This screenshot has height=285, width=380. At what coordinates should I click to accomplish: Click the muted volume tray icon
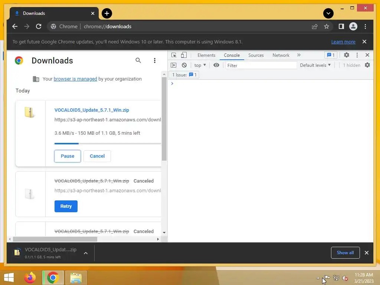coord(345,278)
